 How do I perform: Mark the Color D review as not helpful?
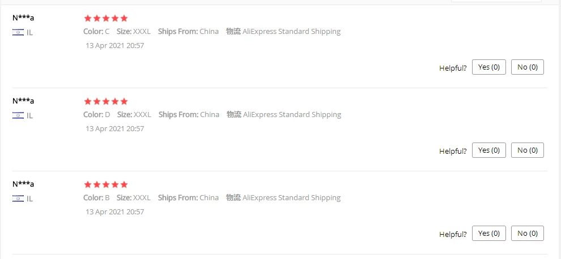pos(527,150)
